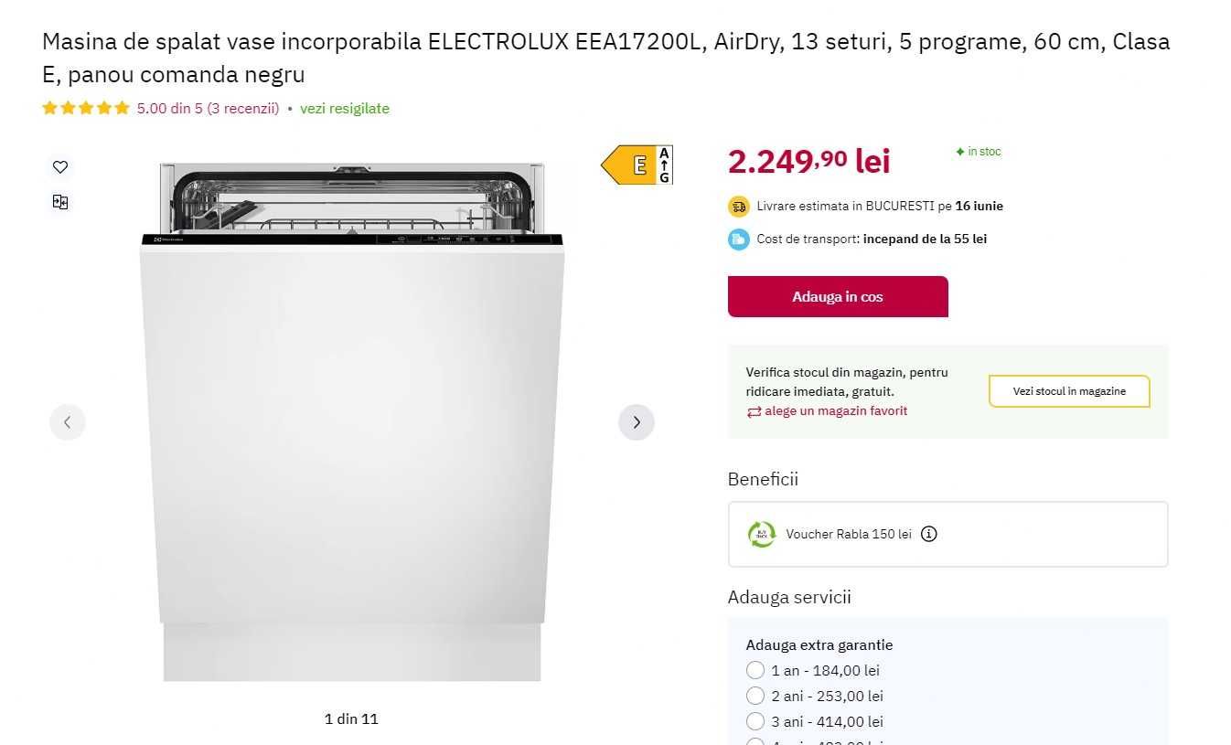Viewport: 1231px width, 745px height.
Task: Click Vezi stocul in magazine button
Action: coord(1068,391)
